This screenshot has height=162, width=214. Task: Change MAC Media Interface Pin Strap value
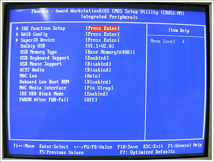click(x=99, y=88)
